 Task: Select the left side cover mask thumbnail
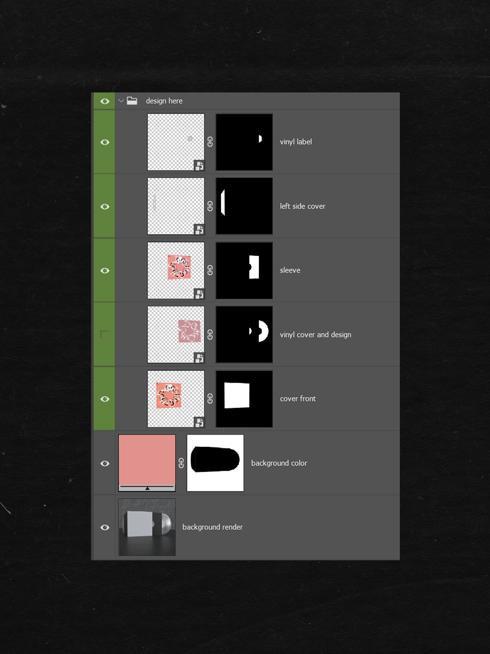tap(244, 206)
